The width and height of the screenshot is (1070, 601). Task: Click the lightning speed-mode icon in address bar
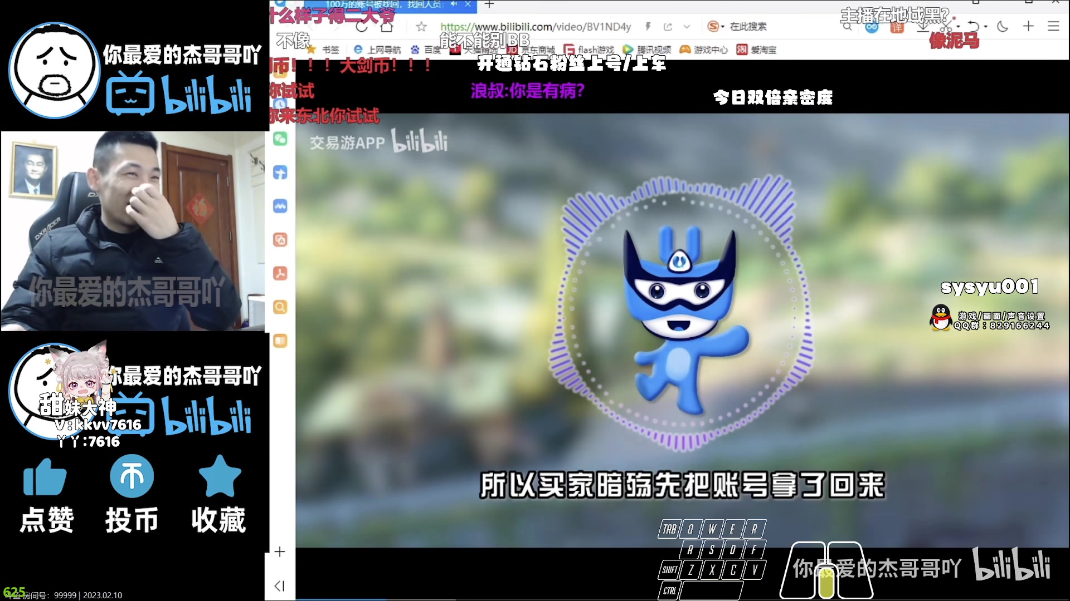point(648,26)
